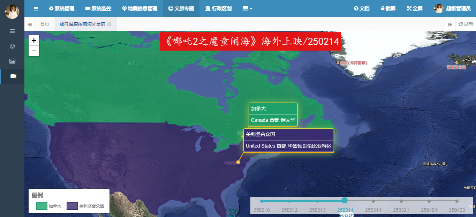Click the image picture icon in sidebar
Viewport: 476px width, 217px height.
click(12, 61)
